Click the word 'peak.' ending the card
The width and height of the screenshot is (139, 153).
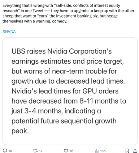click(20, 131)
